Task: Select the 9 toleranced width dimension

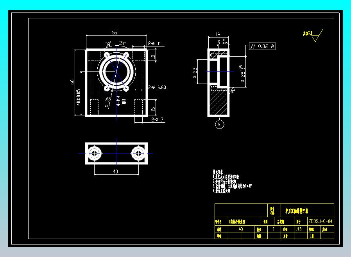Action: point(223,42)
